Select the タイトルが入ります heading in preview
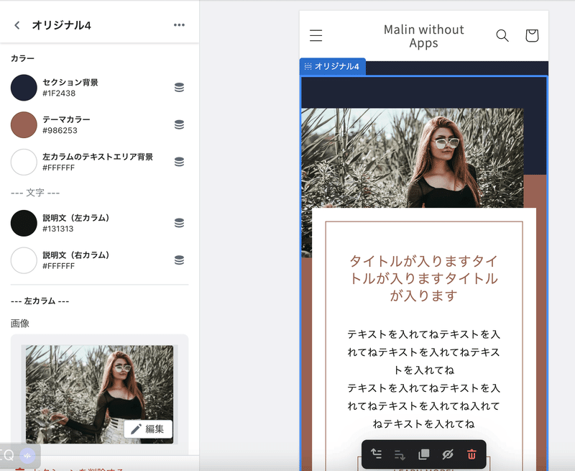 (423, 278)
